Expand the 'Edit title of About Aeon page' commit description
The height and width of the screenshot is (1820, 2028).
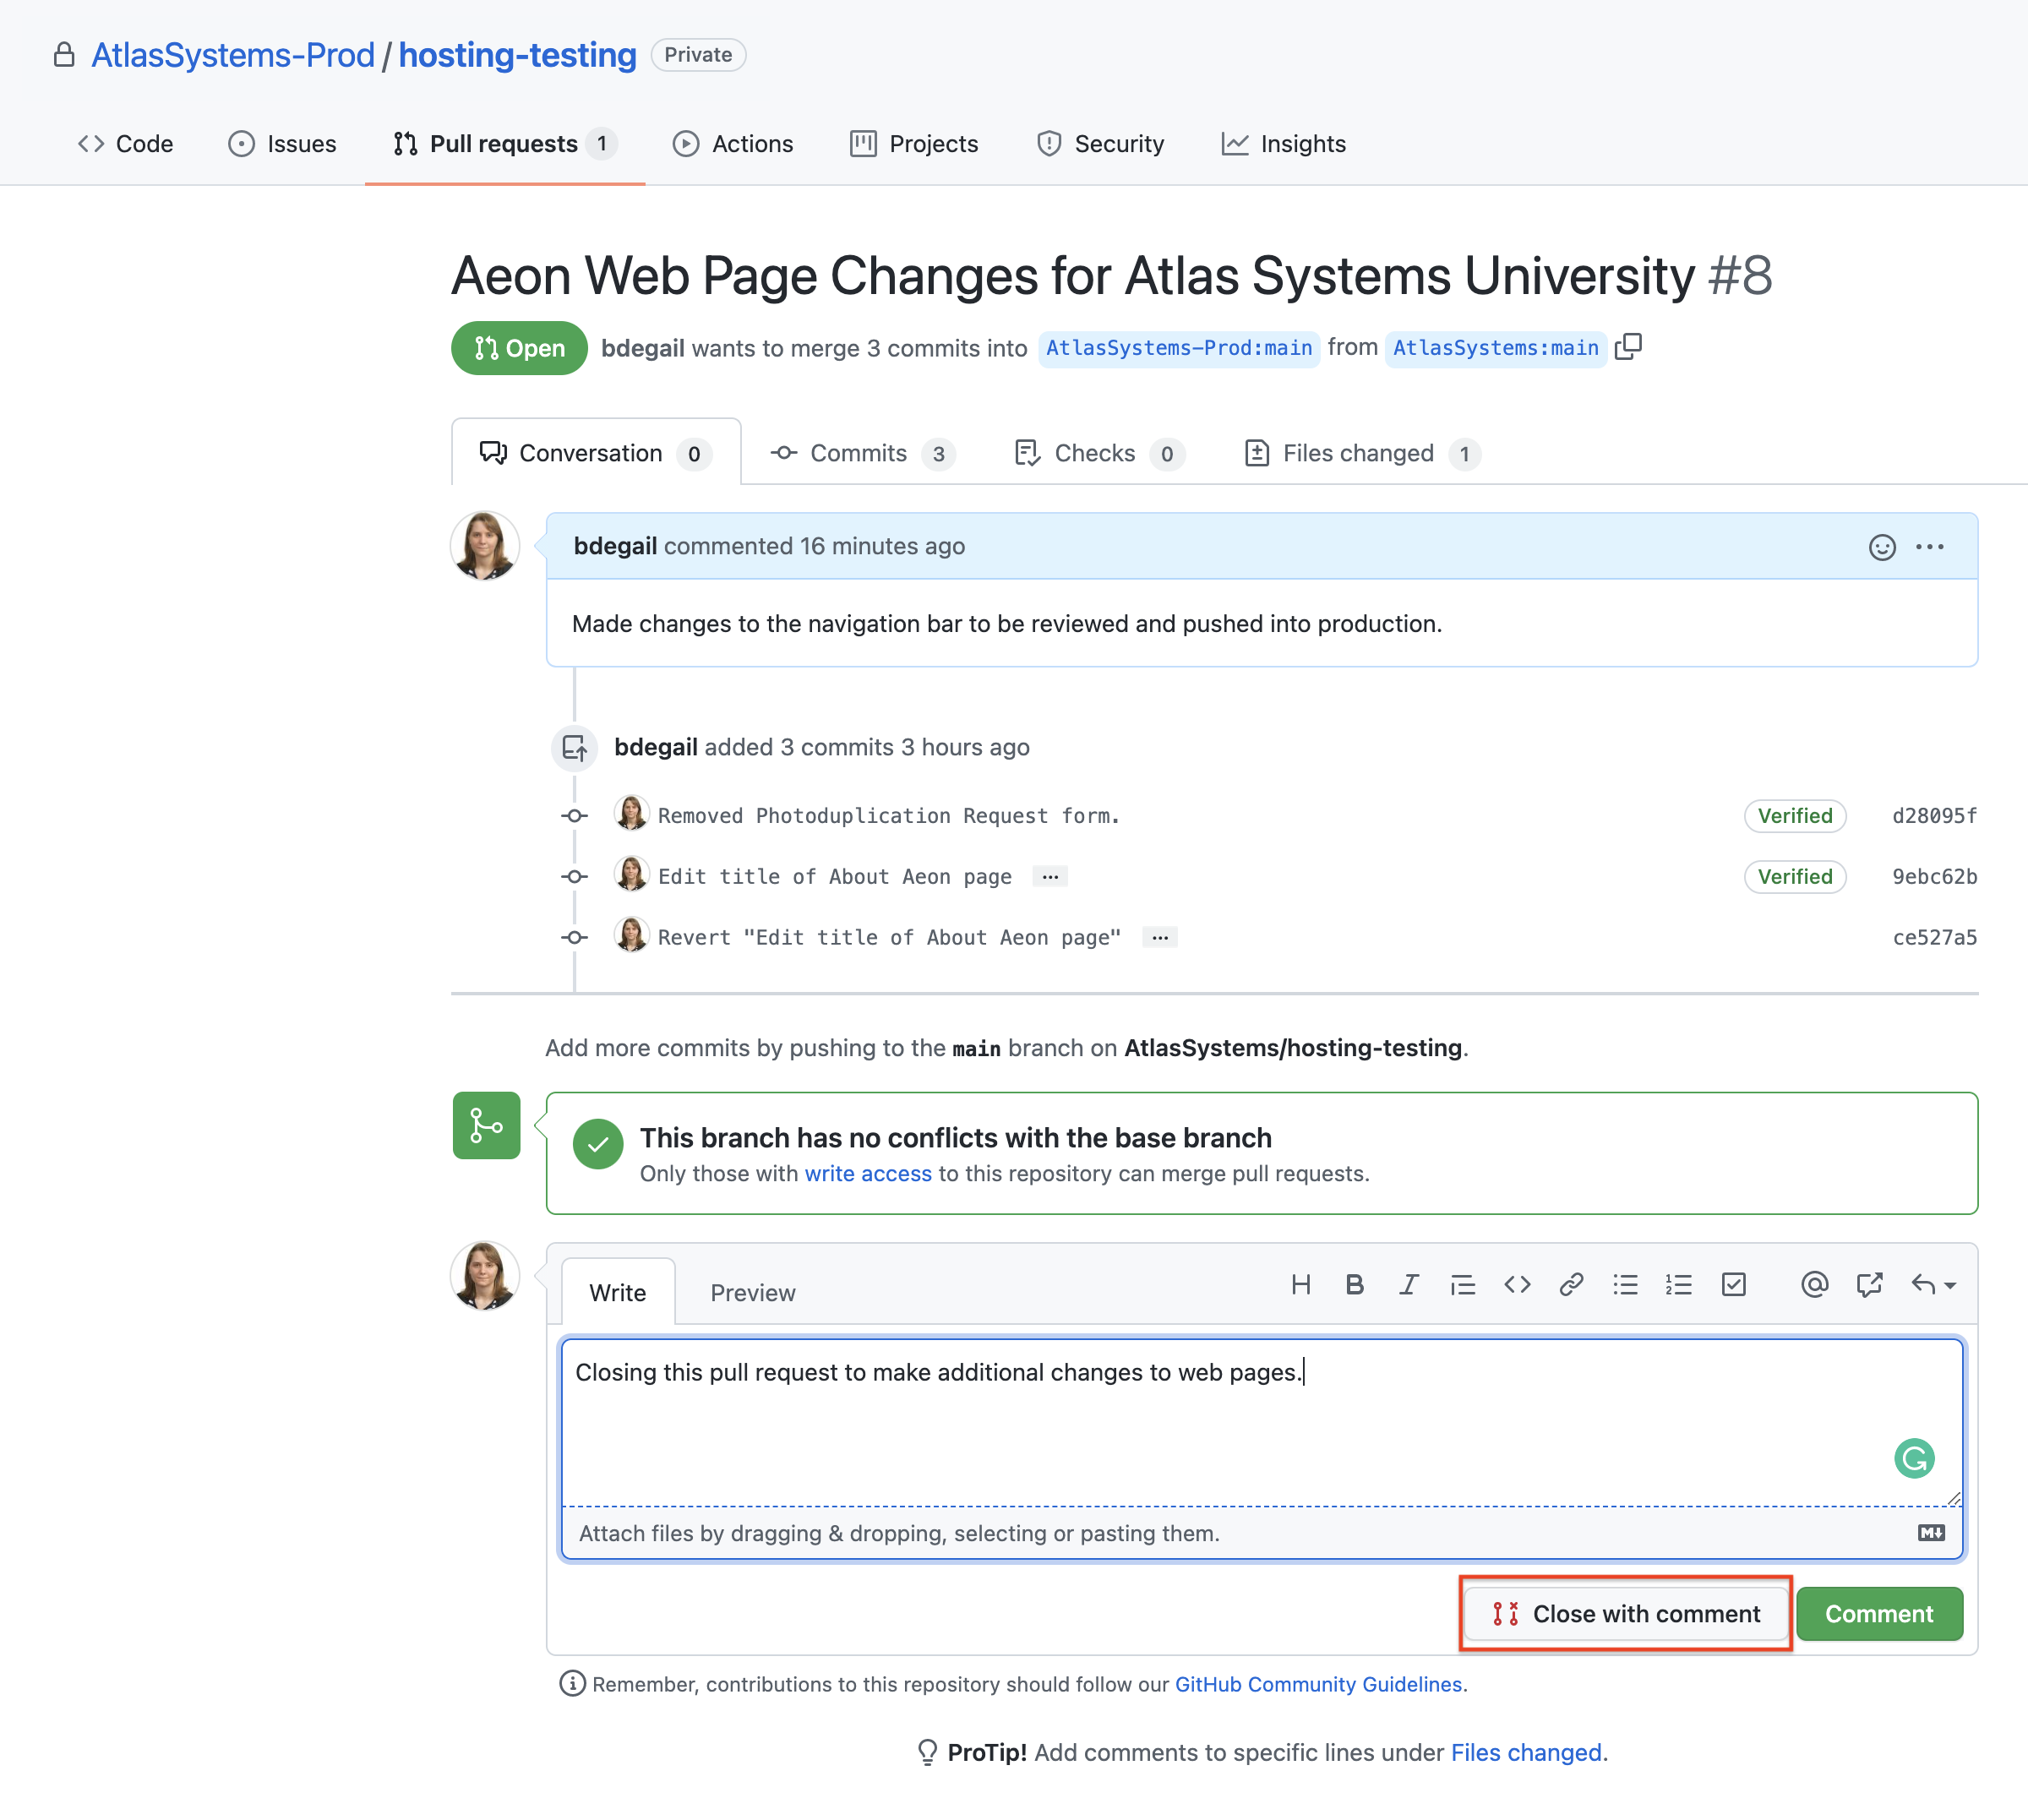[x=1049, y=876]
